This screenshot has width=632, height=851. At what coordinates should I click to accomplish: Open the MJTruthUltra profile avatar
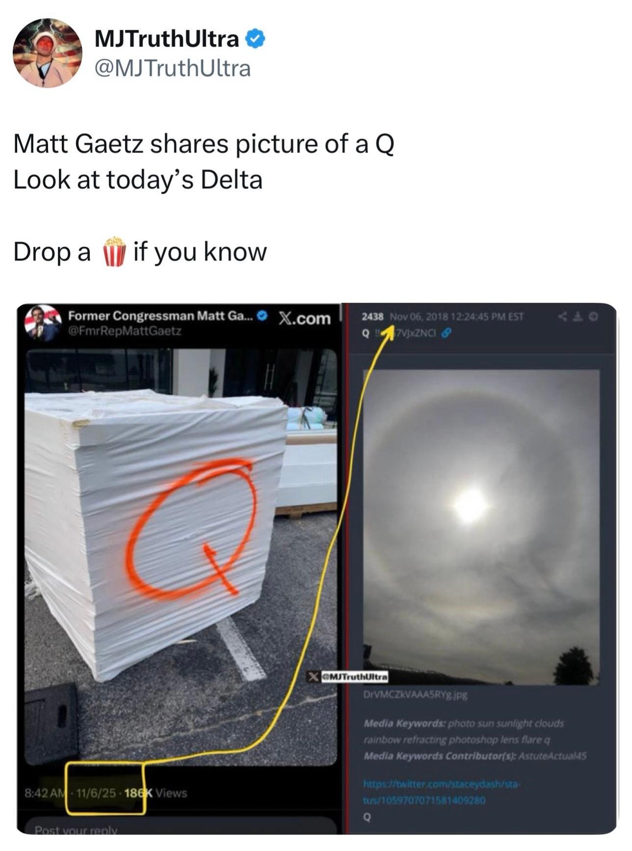[47, 52]
